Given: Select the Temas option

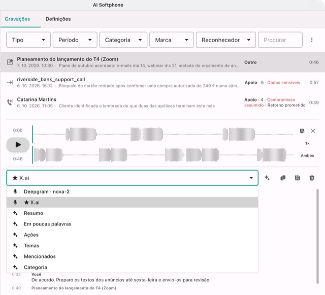Looking at the screenshot, I should [132, 245].
